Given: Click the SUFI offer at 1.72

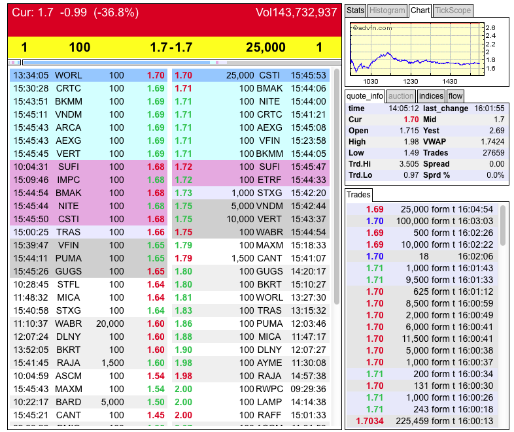Looking at the screenshot, I should [250, 167].
